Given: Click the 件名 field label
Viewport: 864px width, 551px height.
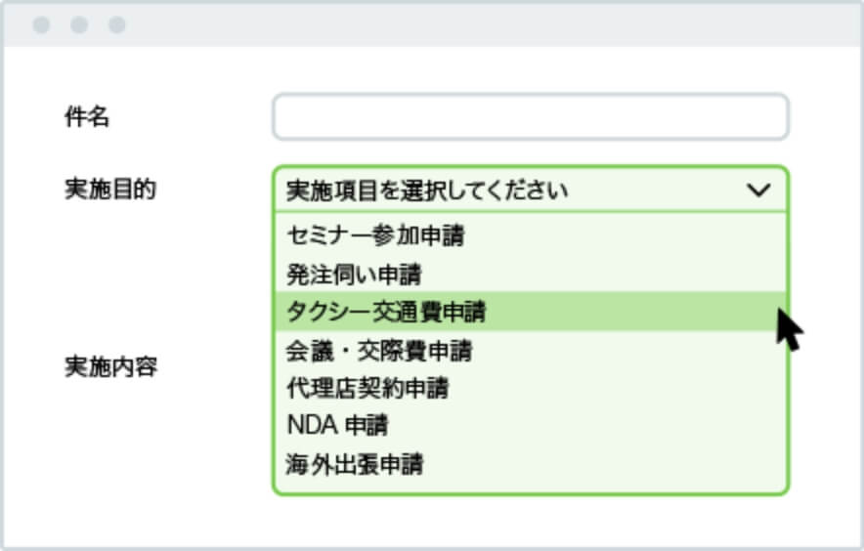Looking at the screenshot, I should click(87, 117).
